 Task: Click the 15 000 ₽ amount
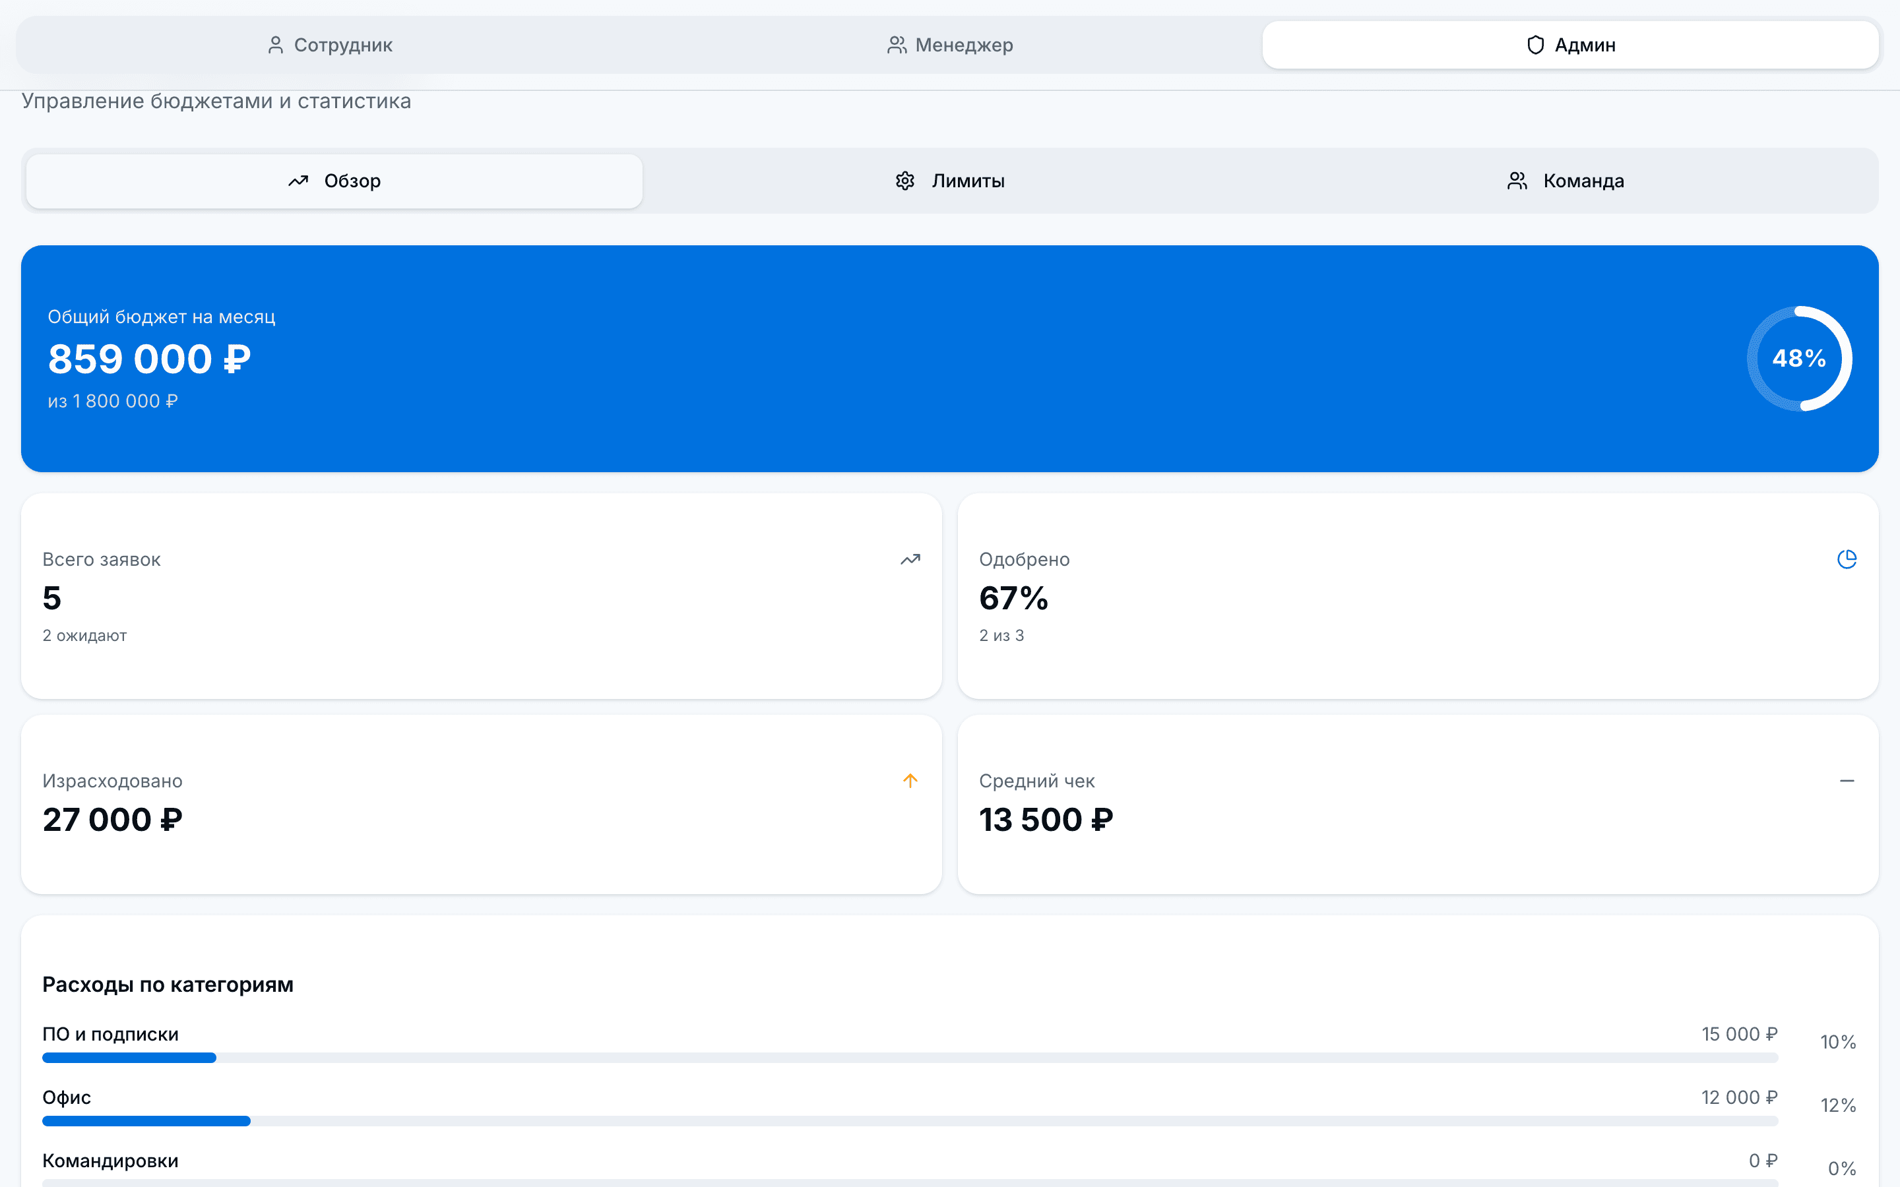tap(1739, 1034)
